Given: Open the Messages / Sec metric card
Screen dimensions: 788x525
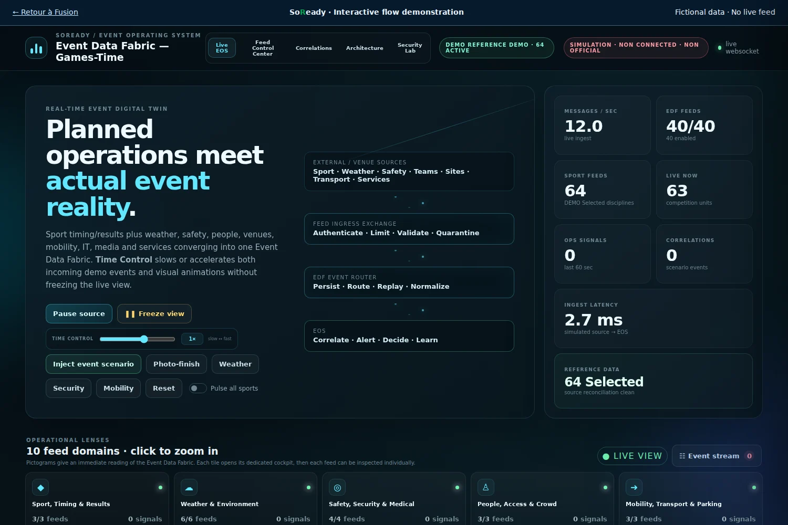Looking at the screenshot, I should [x=603, y=125].
